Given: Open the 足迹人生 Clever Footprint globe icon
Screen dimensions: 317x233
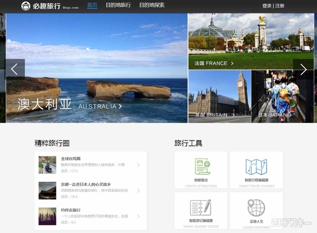Looking at the screenshot, I should coord(256,208).
